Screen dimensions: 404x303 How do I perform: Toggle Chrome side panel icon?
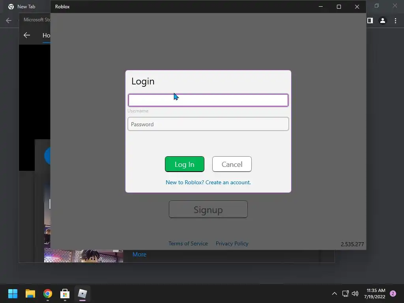(370, 21)
